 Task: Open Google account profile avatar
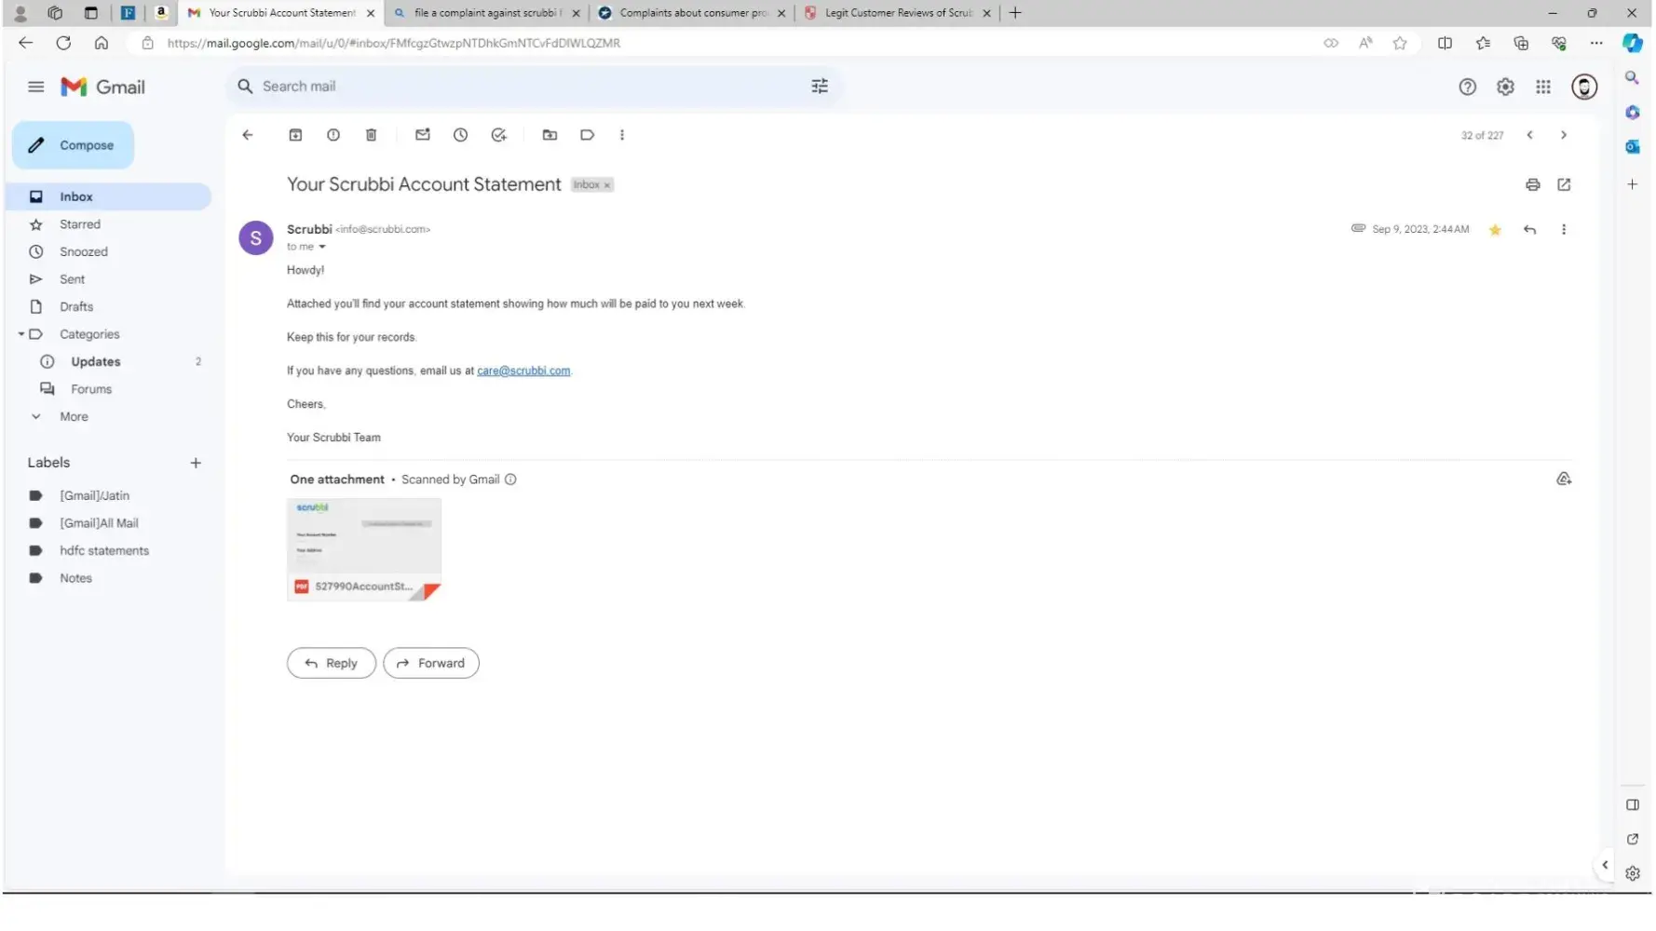(x=1584, y=88)
